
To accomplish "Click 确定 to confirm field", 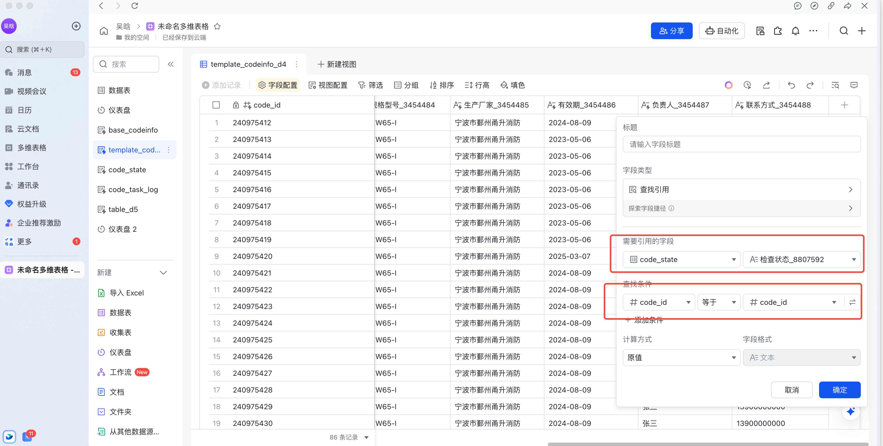I will pos(839,390).
